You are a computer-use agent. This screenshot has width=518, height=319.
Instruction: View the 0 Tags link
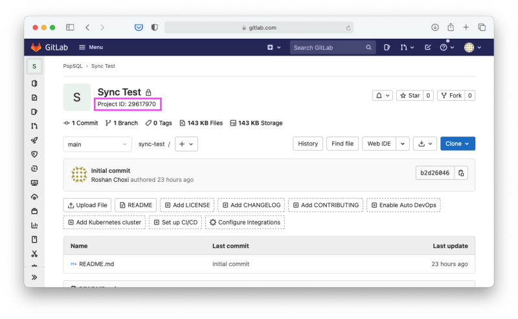(159, 123)
